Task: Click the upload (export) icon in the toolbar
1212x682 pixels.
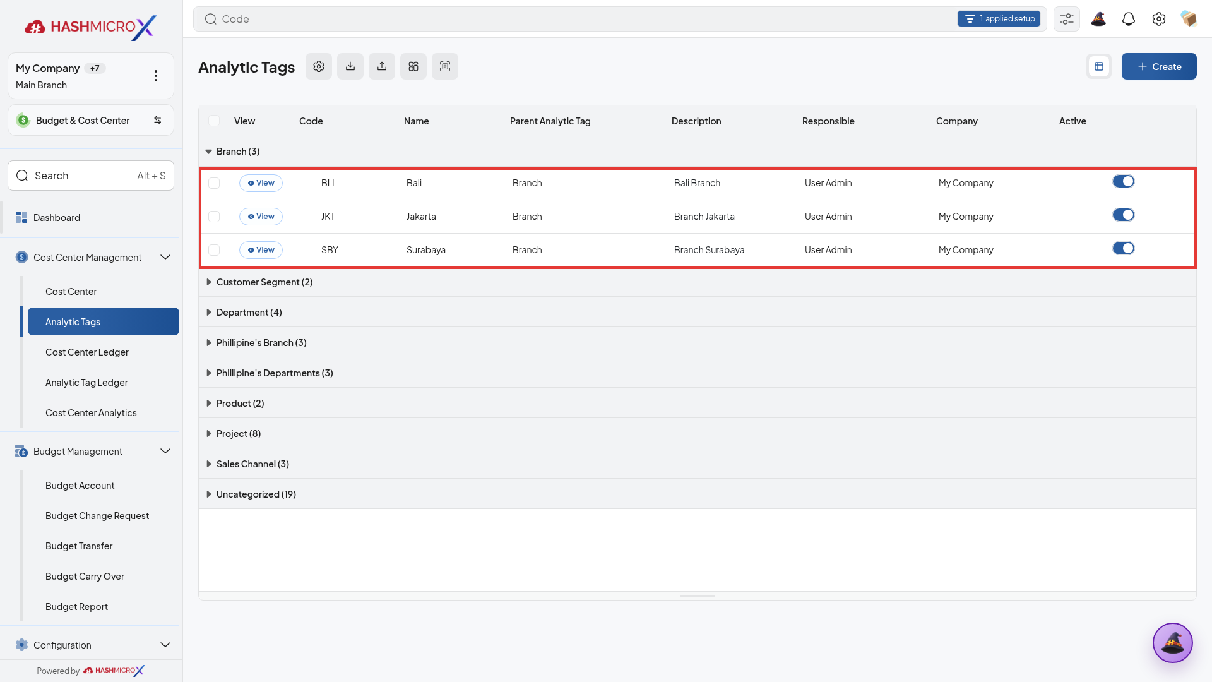Action: point(382,66)
